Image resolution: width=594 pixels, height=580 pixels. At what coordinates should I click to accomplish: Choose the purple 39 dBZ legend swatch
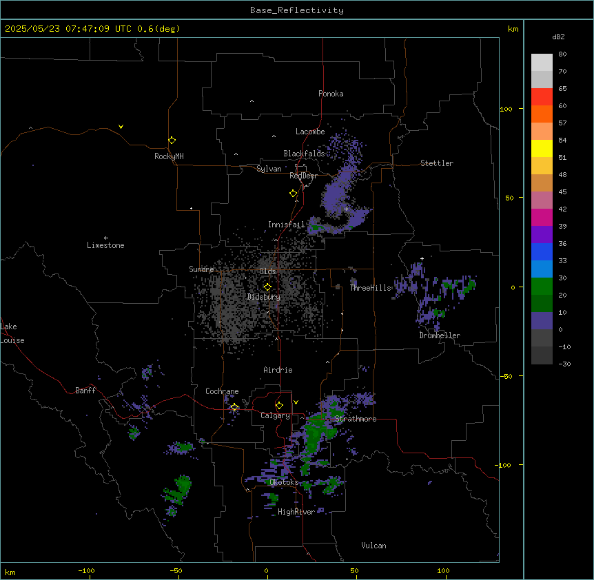(x=542, y=235)
